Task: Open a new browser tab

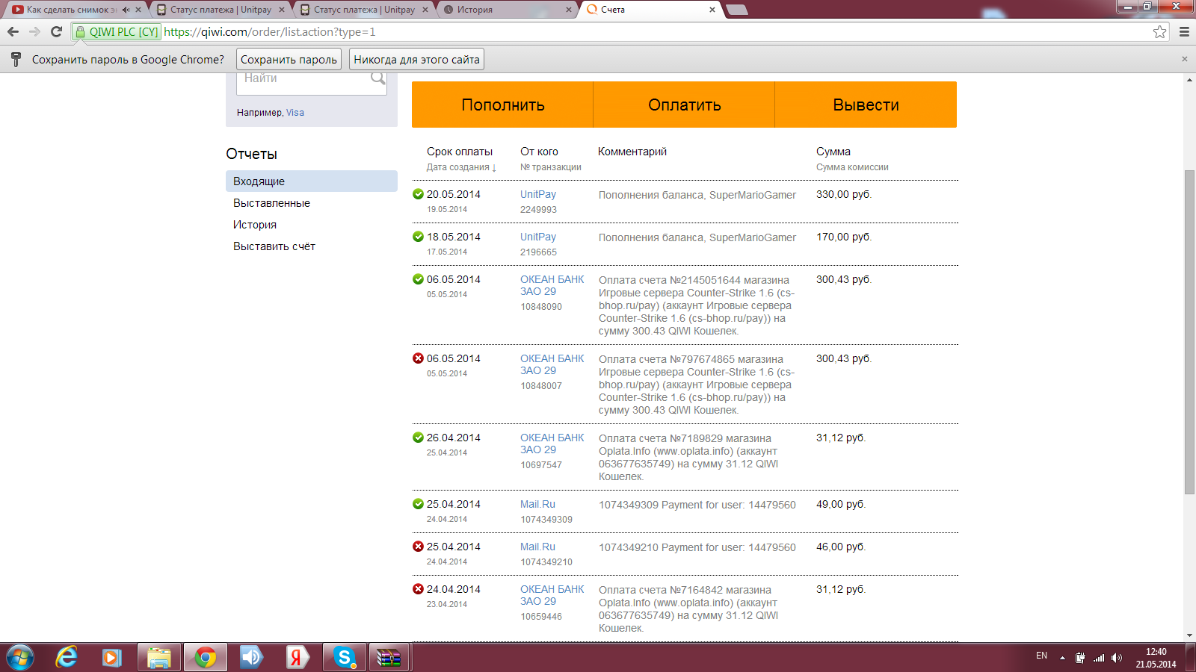Action: [736, 10]
